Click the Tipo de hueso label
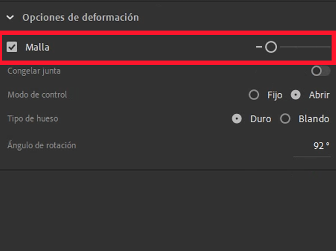Image resolution: width=336 pixels, height=251 pixels. [x=33, y=119]
